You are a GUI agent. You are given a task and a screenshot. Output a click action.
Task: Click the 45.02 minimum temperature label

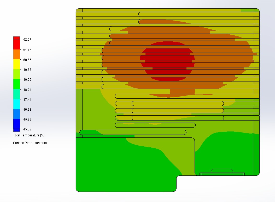pos(27,129)
